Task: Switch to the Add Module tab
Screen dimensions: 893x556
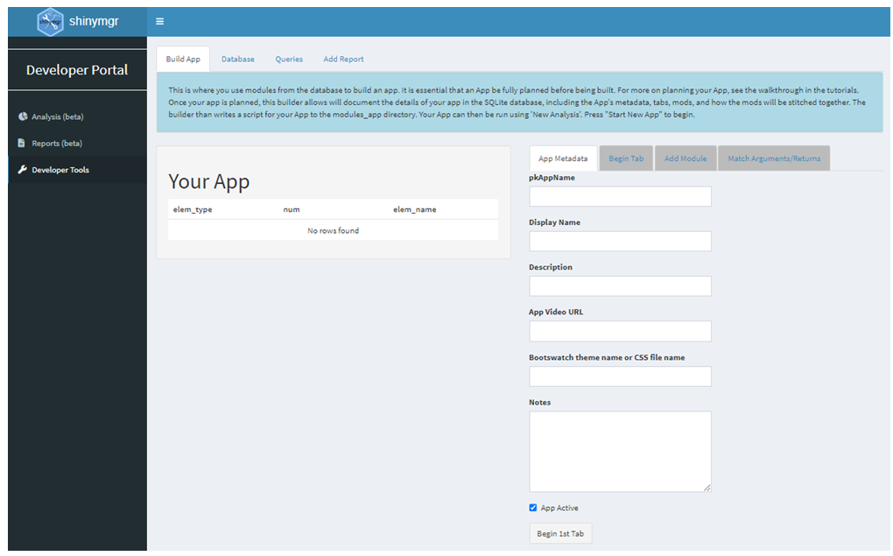Action: 686,158
